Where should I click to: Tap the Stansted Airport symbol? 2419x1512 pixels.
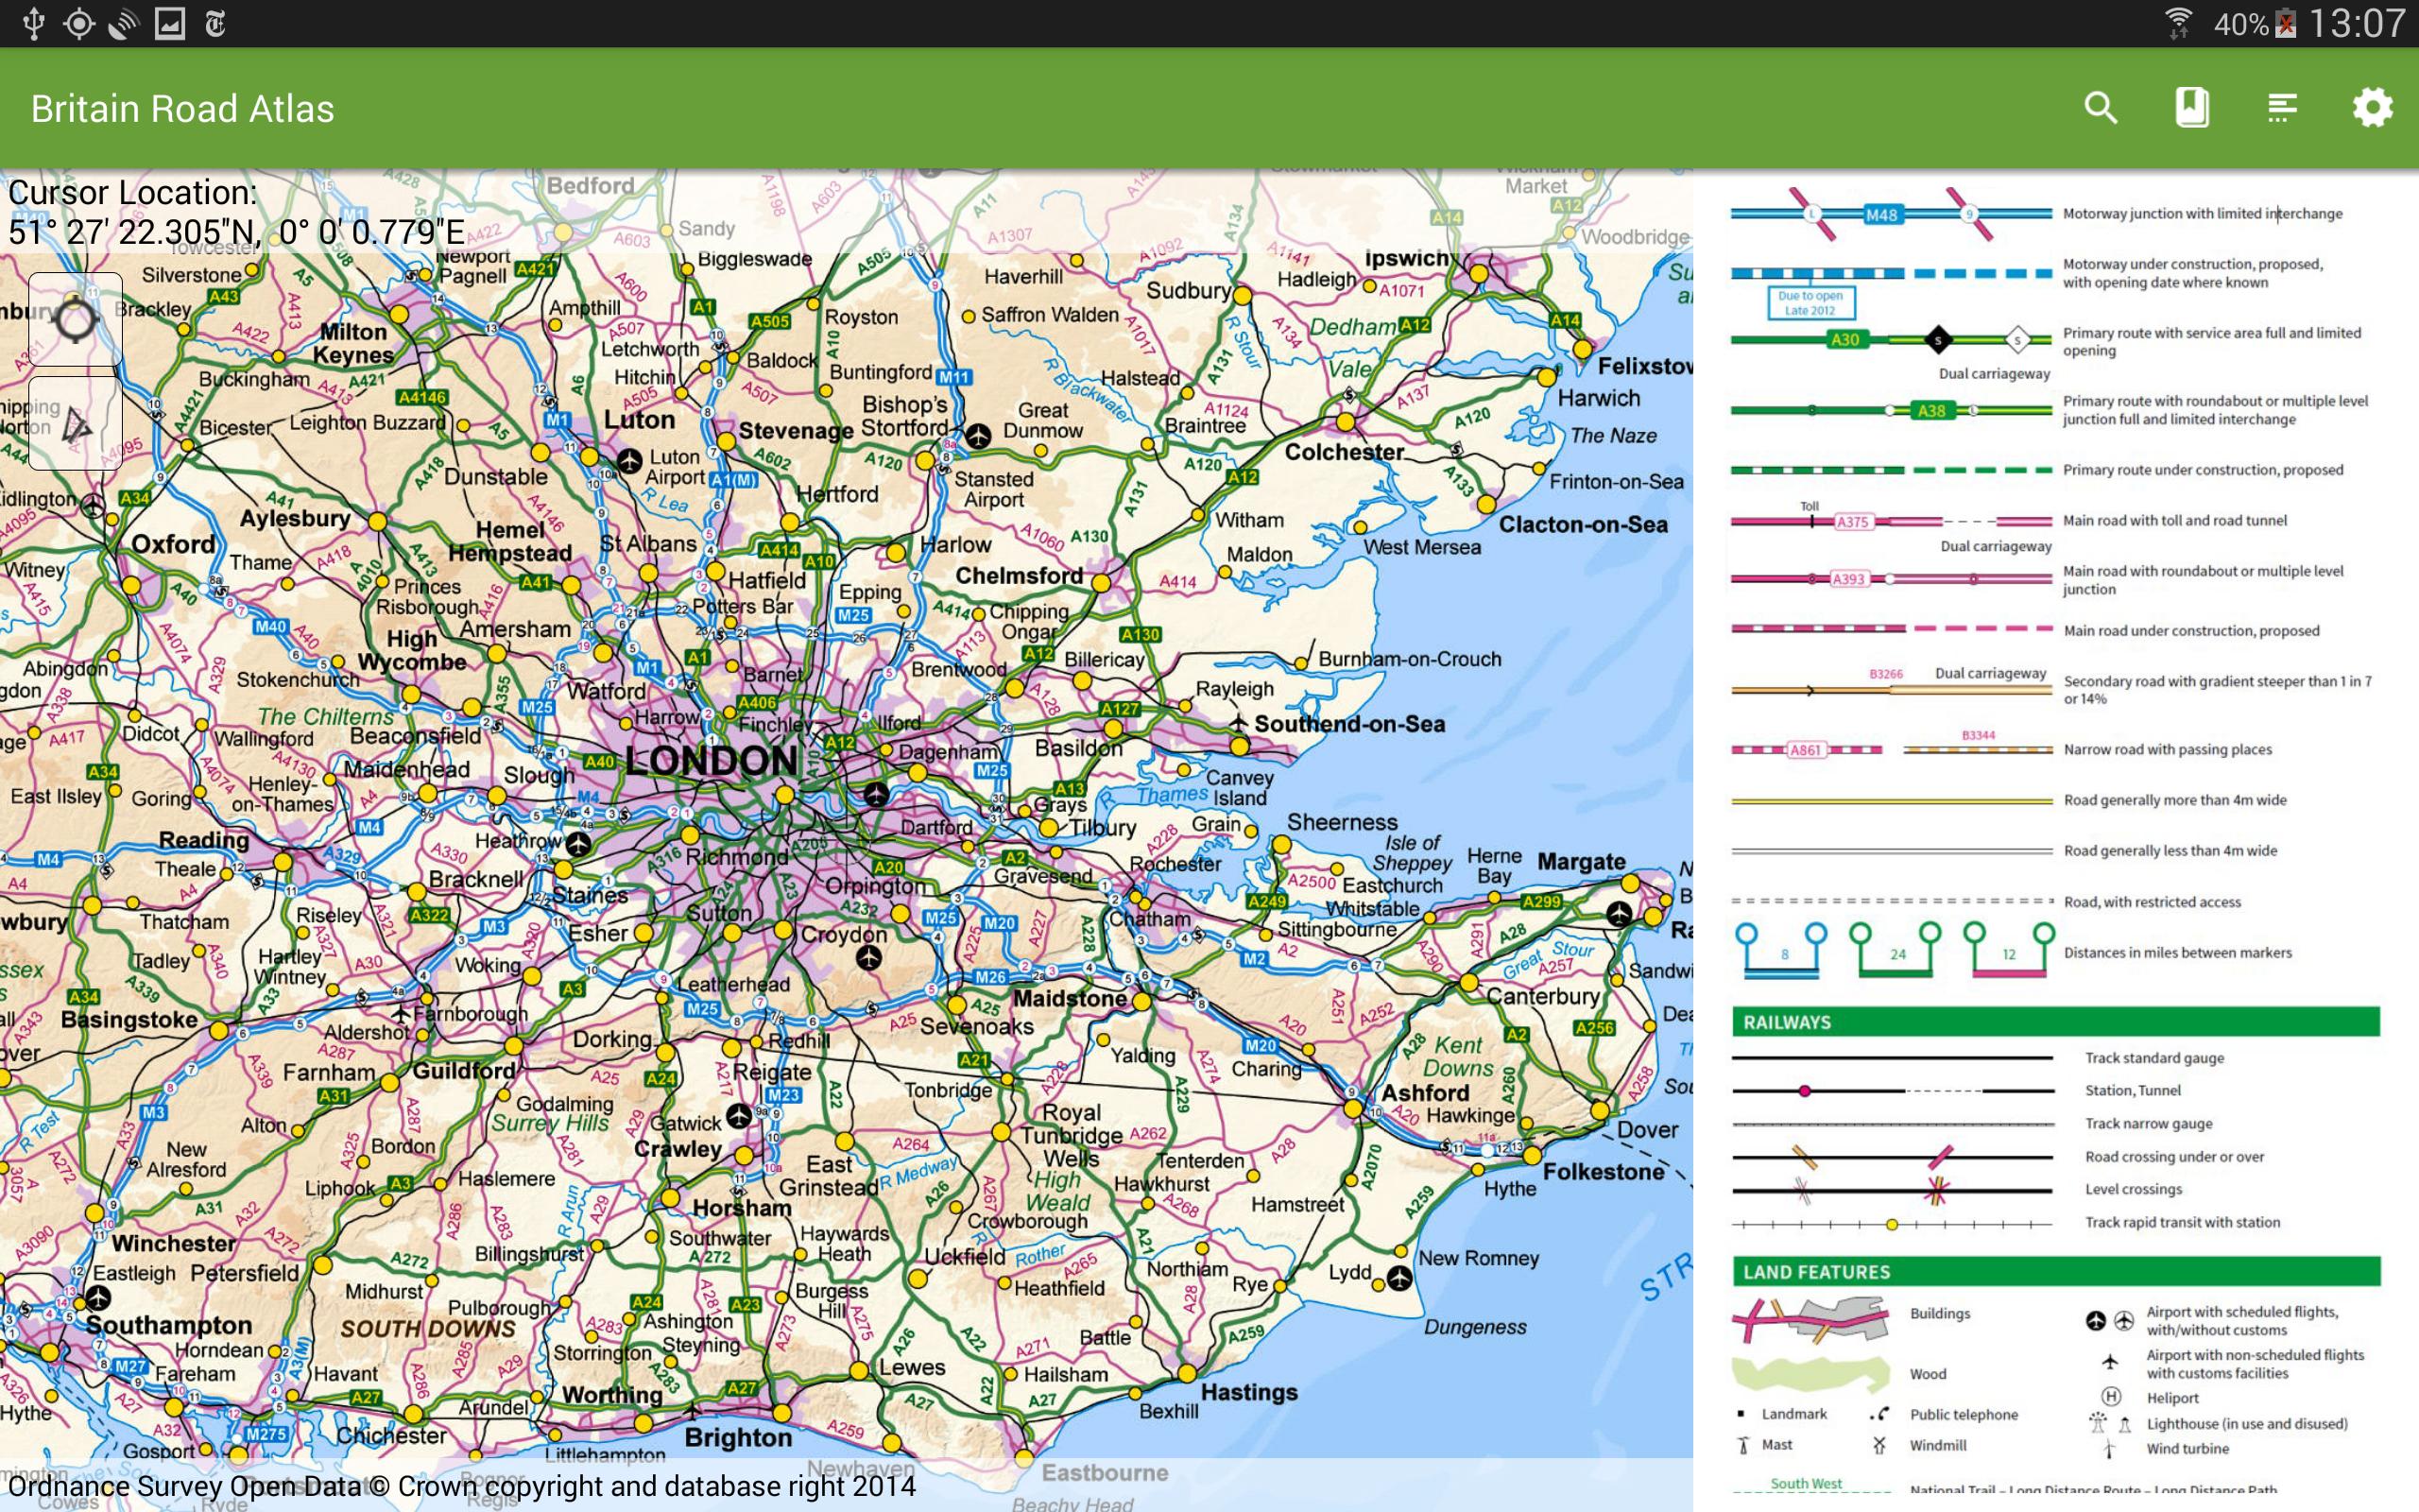click(x=978, y=435)
